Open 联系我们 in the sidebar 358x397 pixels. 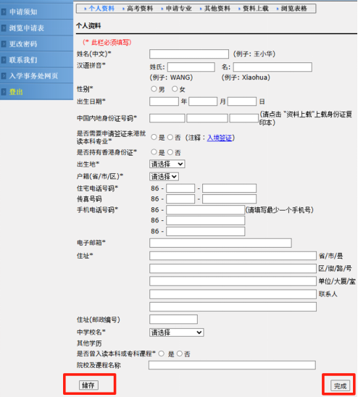point(23,59)
